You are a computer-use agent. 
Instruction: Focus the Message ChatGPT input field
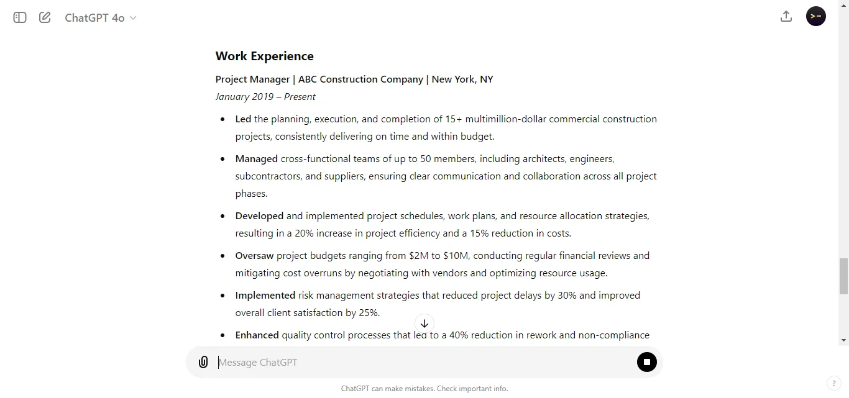(x=424, y=362)
